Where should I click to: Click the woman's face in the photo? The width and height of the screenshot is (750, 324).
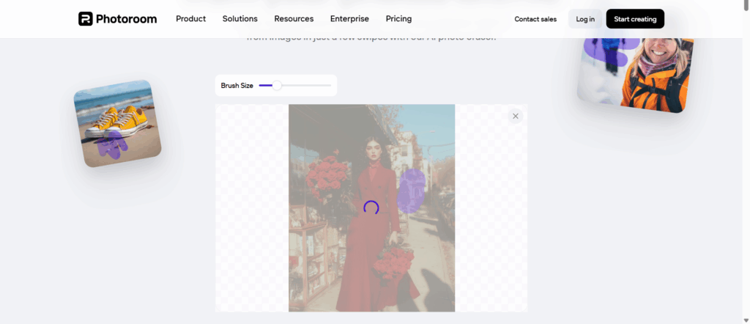tap(371, 155)
